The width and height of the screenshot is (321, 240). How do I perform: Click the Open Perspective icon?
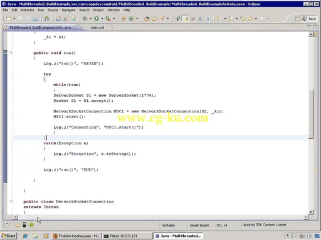297,19
